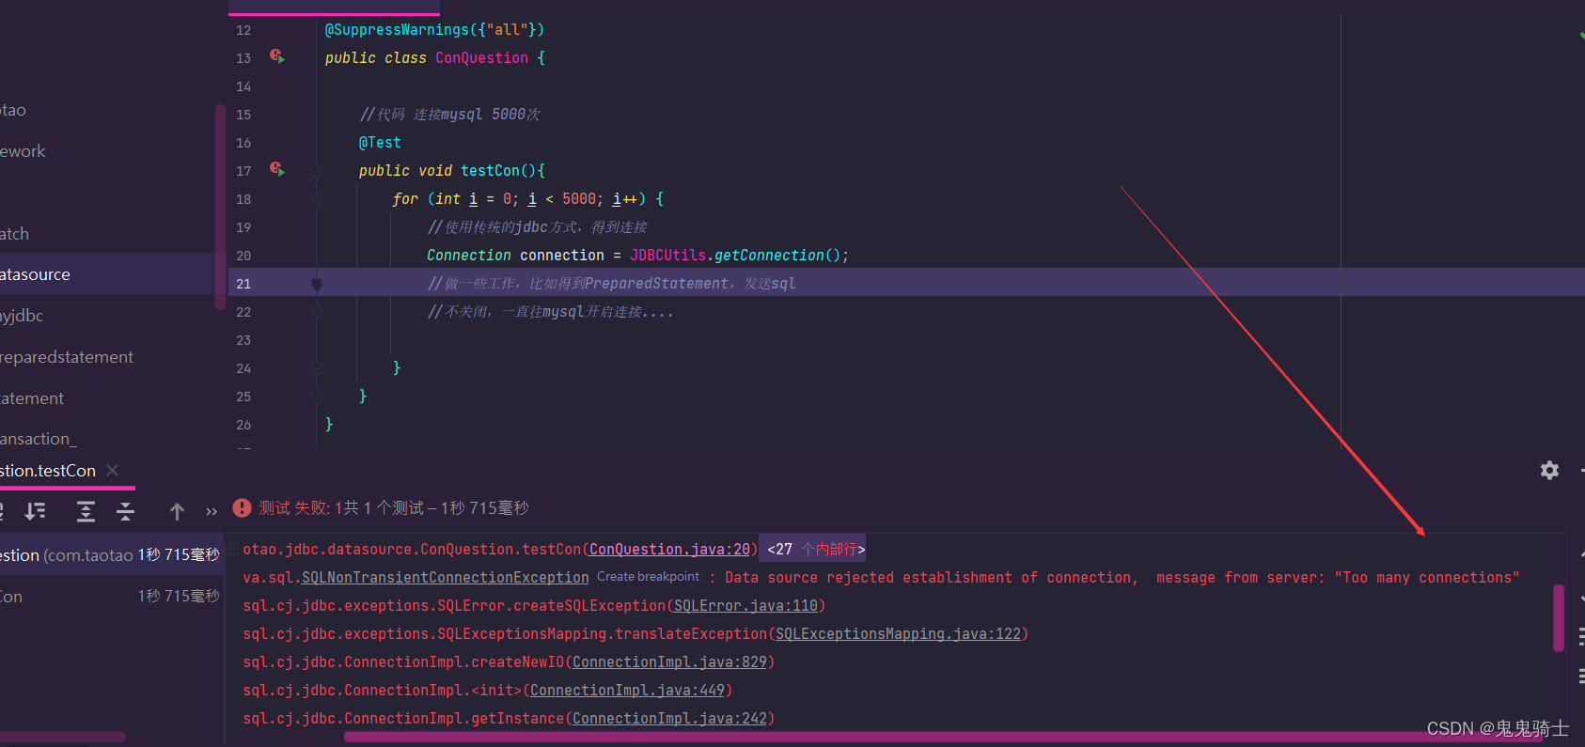Run the testCon method via gutter icon
This screenshot has width=1585, height=747.
coord(276,169)
